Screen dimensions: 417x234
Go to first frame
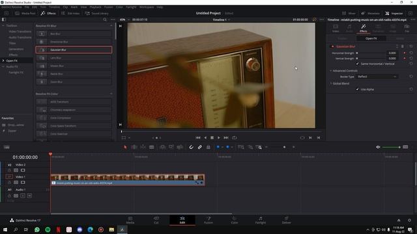(198, 138)
